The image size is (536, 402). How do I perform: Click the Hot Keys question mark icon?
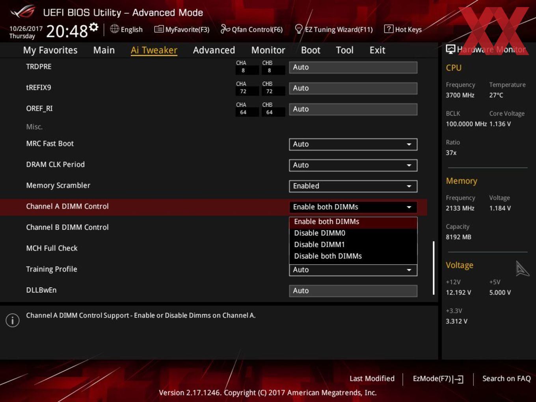389,29
